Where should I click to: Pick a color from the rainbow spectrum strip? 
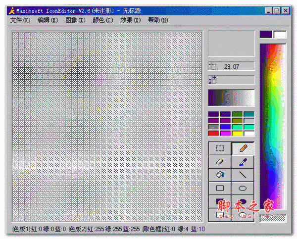coord(273,127)
